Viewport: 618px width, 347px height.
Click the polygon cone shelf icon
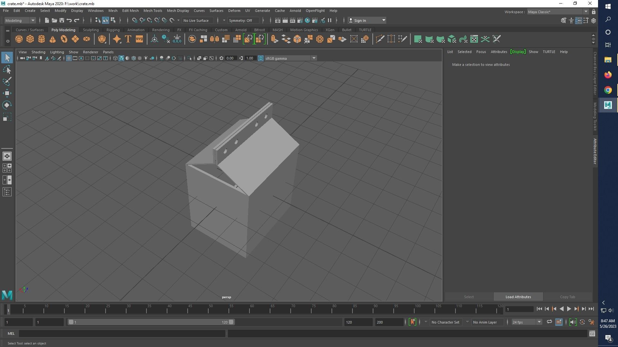(53, 39)
